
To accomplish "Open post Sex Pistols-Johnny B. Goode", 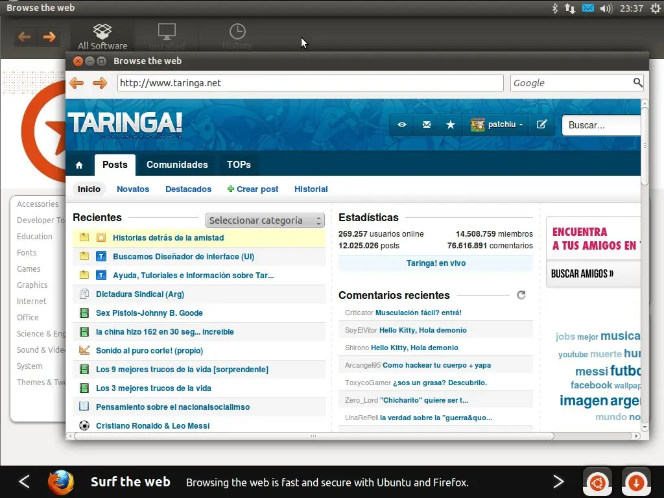I will pyautogui.click(x=149, y=313).
